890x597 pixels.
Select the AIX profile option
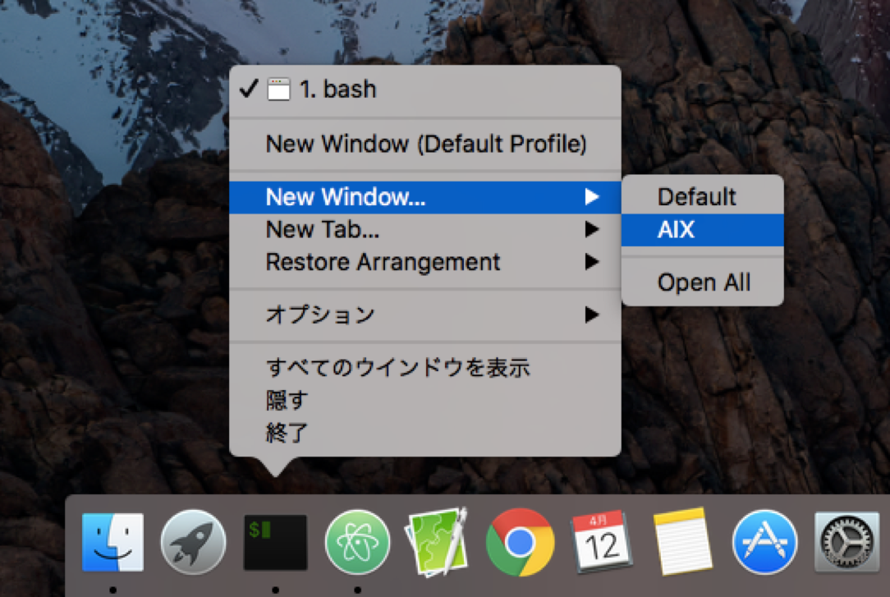point(702,230)
